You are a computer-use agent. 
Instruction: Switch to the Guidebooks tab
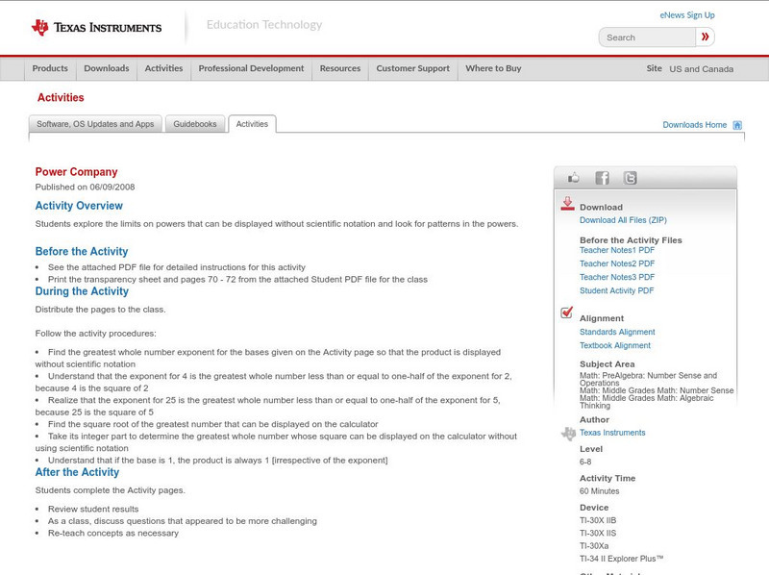pos(194,123)
